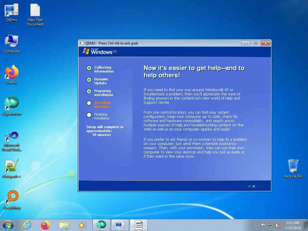Viewport: 308px width, 231px height.
Task: Open the New Text Document file icon
Action: coord(35,15)
